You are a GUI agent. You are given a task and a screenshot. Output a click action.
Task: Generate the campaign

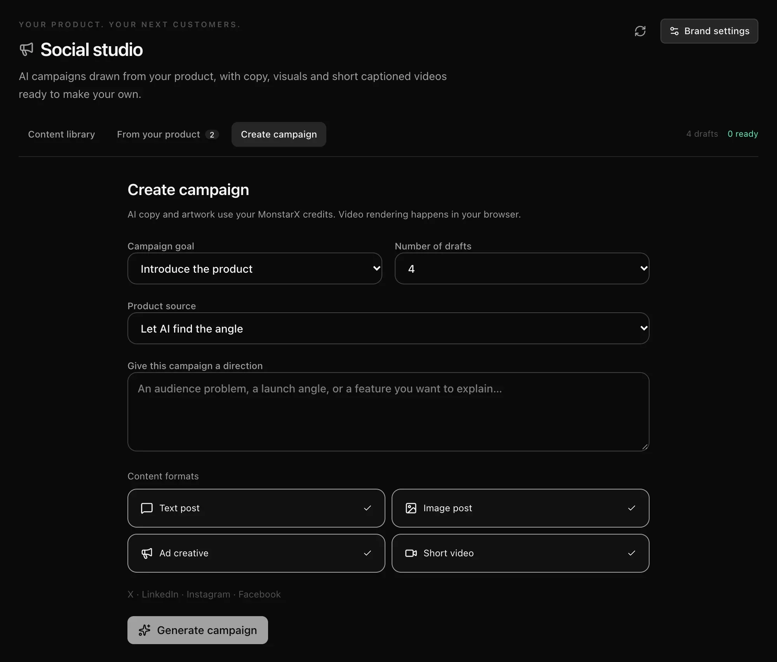point(197,630)
